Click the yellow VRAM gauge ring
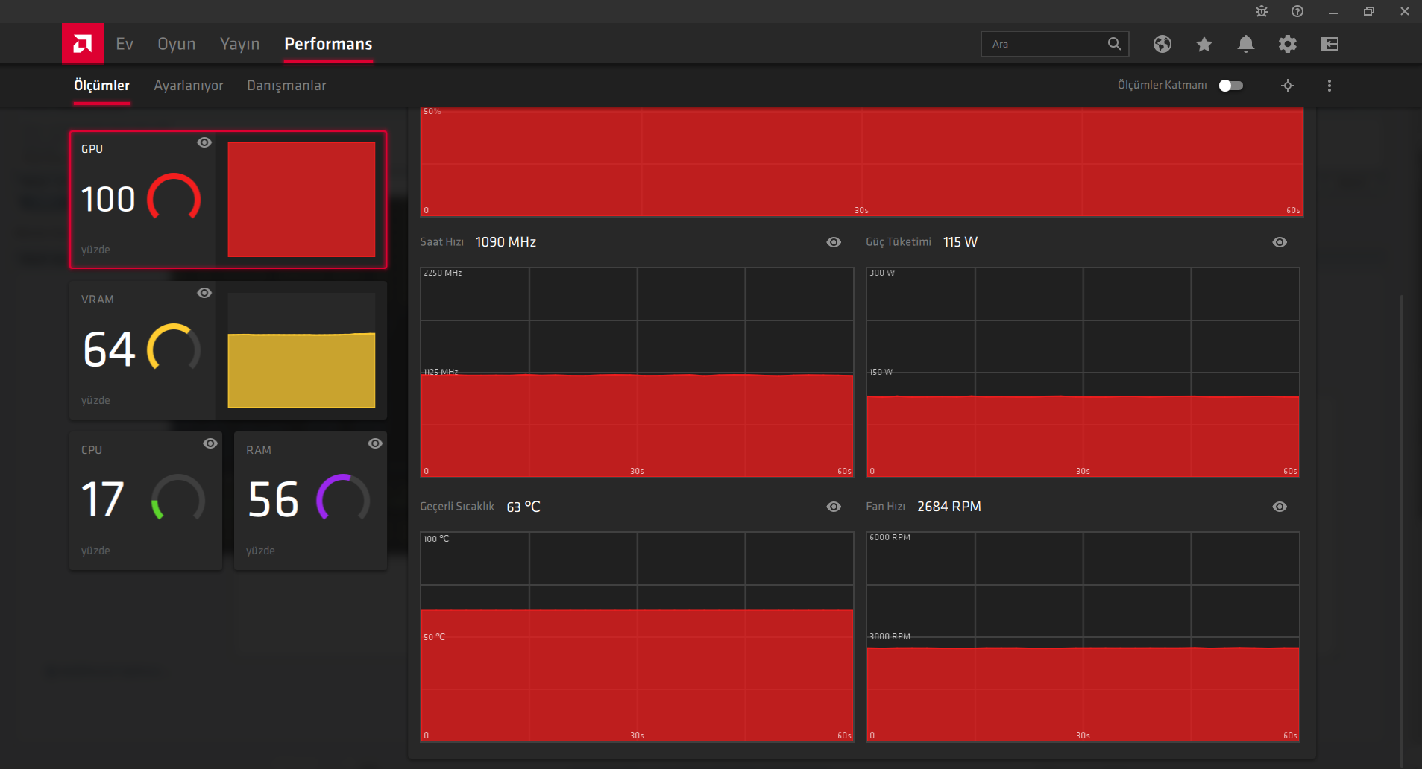This screenshot has height=769, width=1422. tap(174, 348)
